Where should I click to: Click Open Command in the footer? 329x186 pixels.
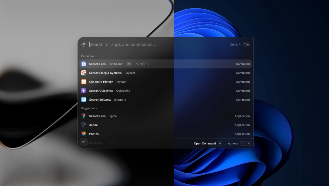[x=205, y=144]
